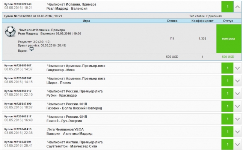The width and height of the screenshot is (243, 150).
Task: Click Купон №716949991 number
Action: coord(18,142)
